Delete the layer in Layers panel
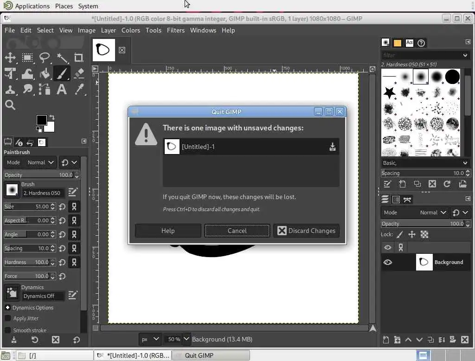Image resolution: width=475 pixels, height=361 pixels. click(465, 340)
